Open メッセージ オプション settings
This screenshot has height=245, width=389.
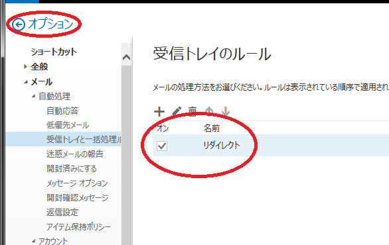pos(77,183)
